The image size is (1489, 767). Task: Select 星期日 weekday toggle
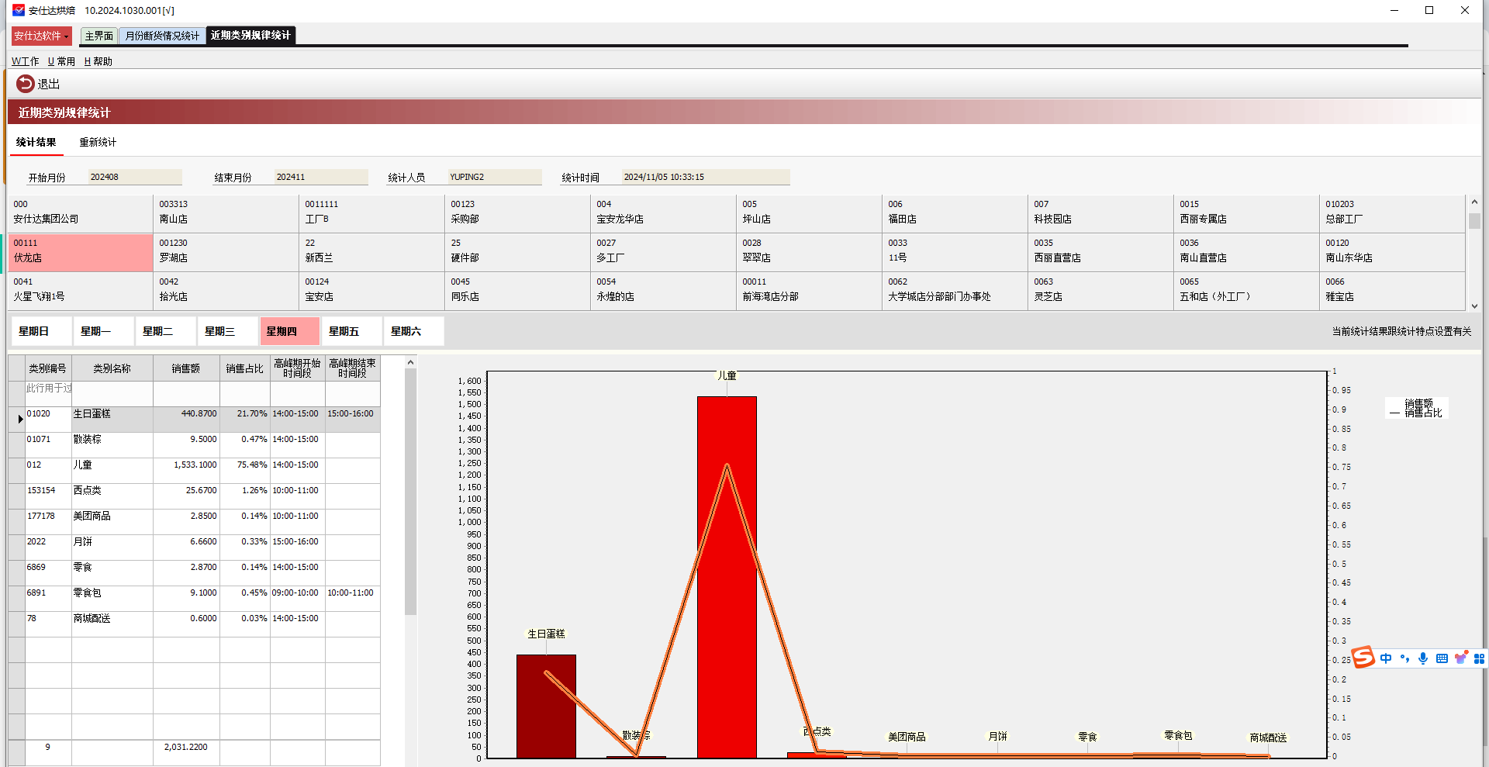point(41,331)
